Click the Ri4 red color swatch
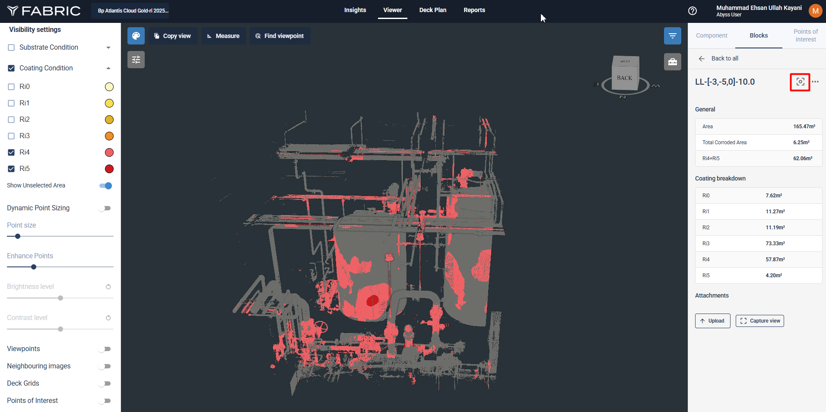Viewport: 826px width, 412px height. coord(109,152)
